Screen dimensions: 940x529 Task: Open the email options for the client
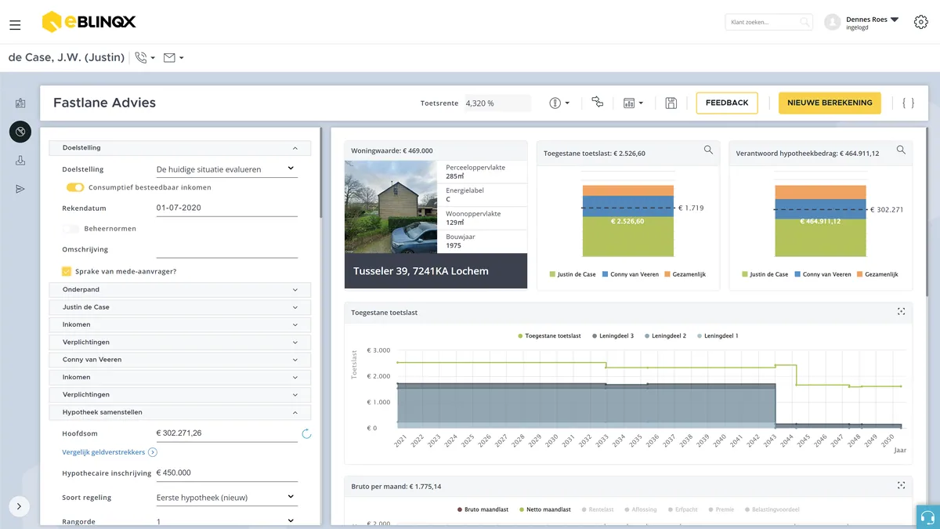click(x=174, y=57)
